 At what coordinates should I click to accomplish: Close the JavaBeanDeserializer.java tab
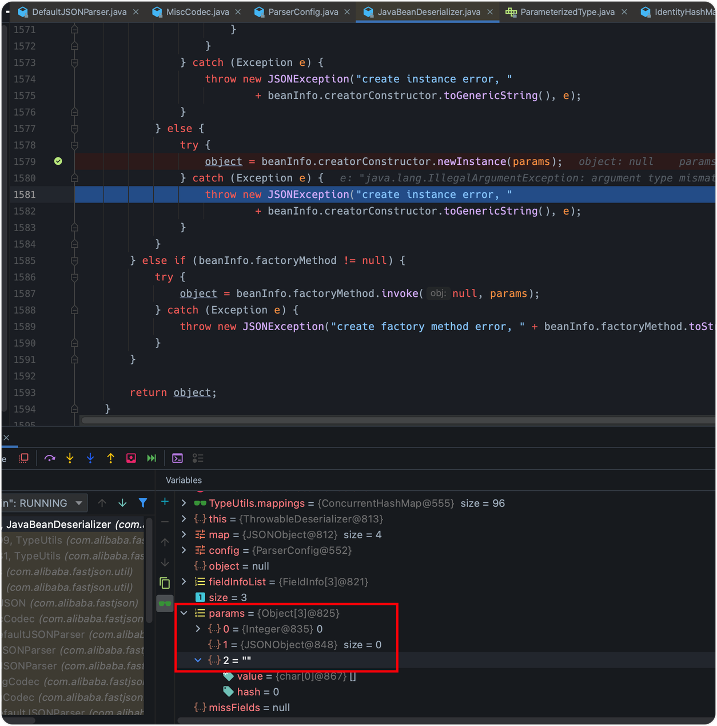[x=490, y=12]
